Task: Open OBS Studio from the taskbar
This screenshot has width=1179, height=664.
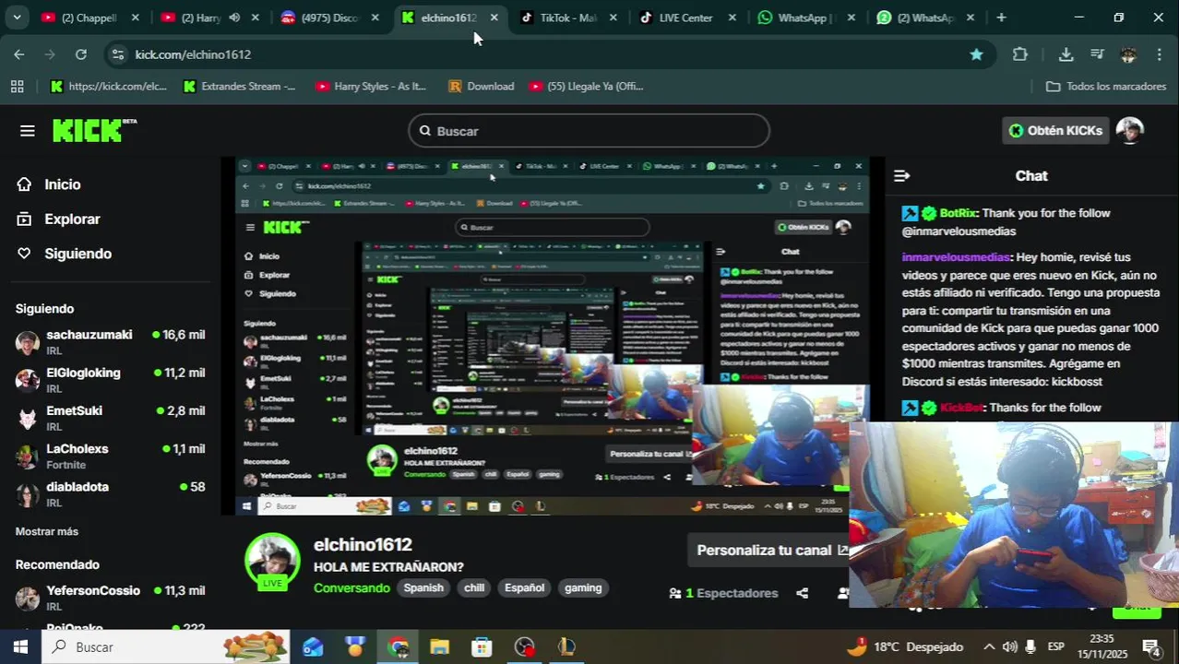Action: tap(524, 646)
